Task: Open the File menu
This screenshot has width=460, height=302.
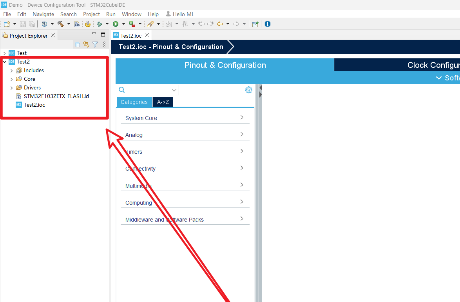Action: [x=7, y=14]
